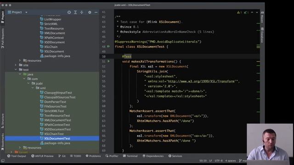
Task: Open the Services tool window
Action: (x=175, y=156)
